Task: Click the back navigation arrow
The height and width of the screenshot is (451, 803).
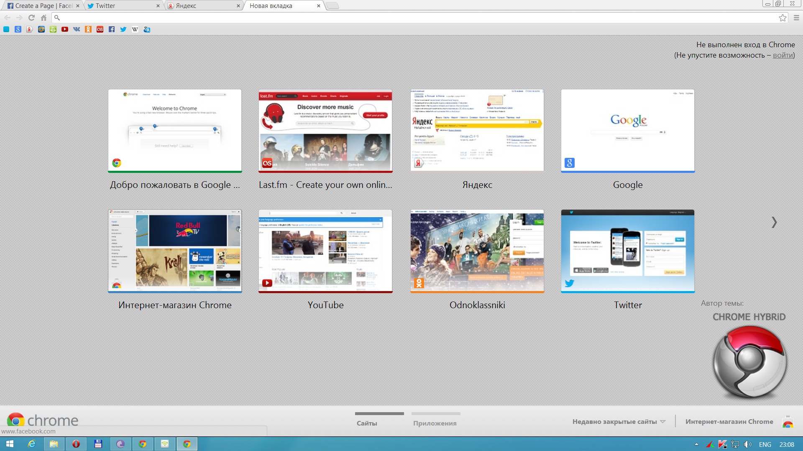Action: pos(8,18)
